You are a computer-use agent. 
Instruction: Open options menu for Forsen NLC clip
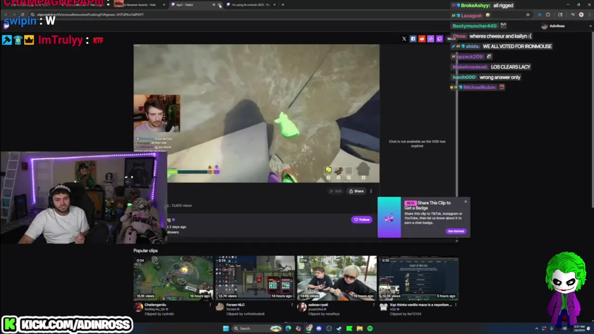[292, 305]
